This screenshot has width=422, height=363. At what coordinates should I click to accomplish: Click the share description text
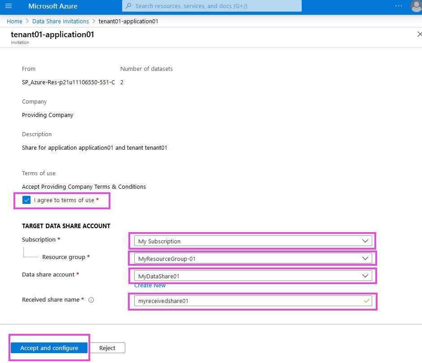click(94, 148)
